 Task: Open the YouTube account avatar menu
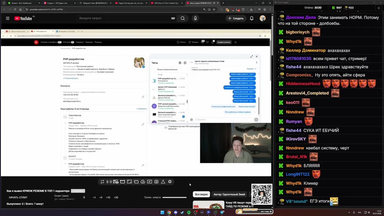[262, 18]
